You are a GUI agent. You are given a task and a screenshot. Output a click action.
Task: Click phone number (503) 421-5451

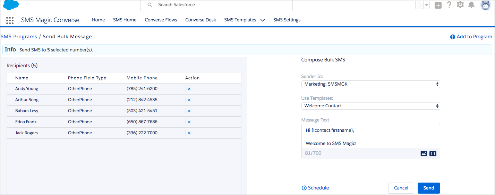pos(142,111)
